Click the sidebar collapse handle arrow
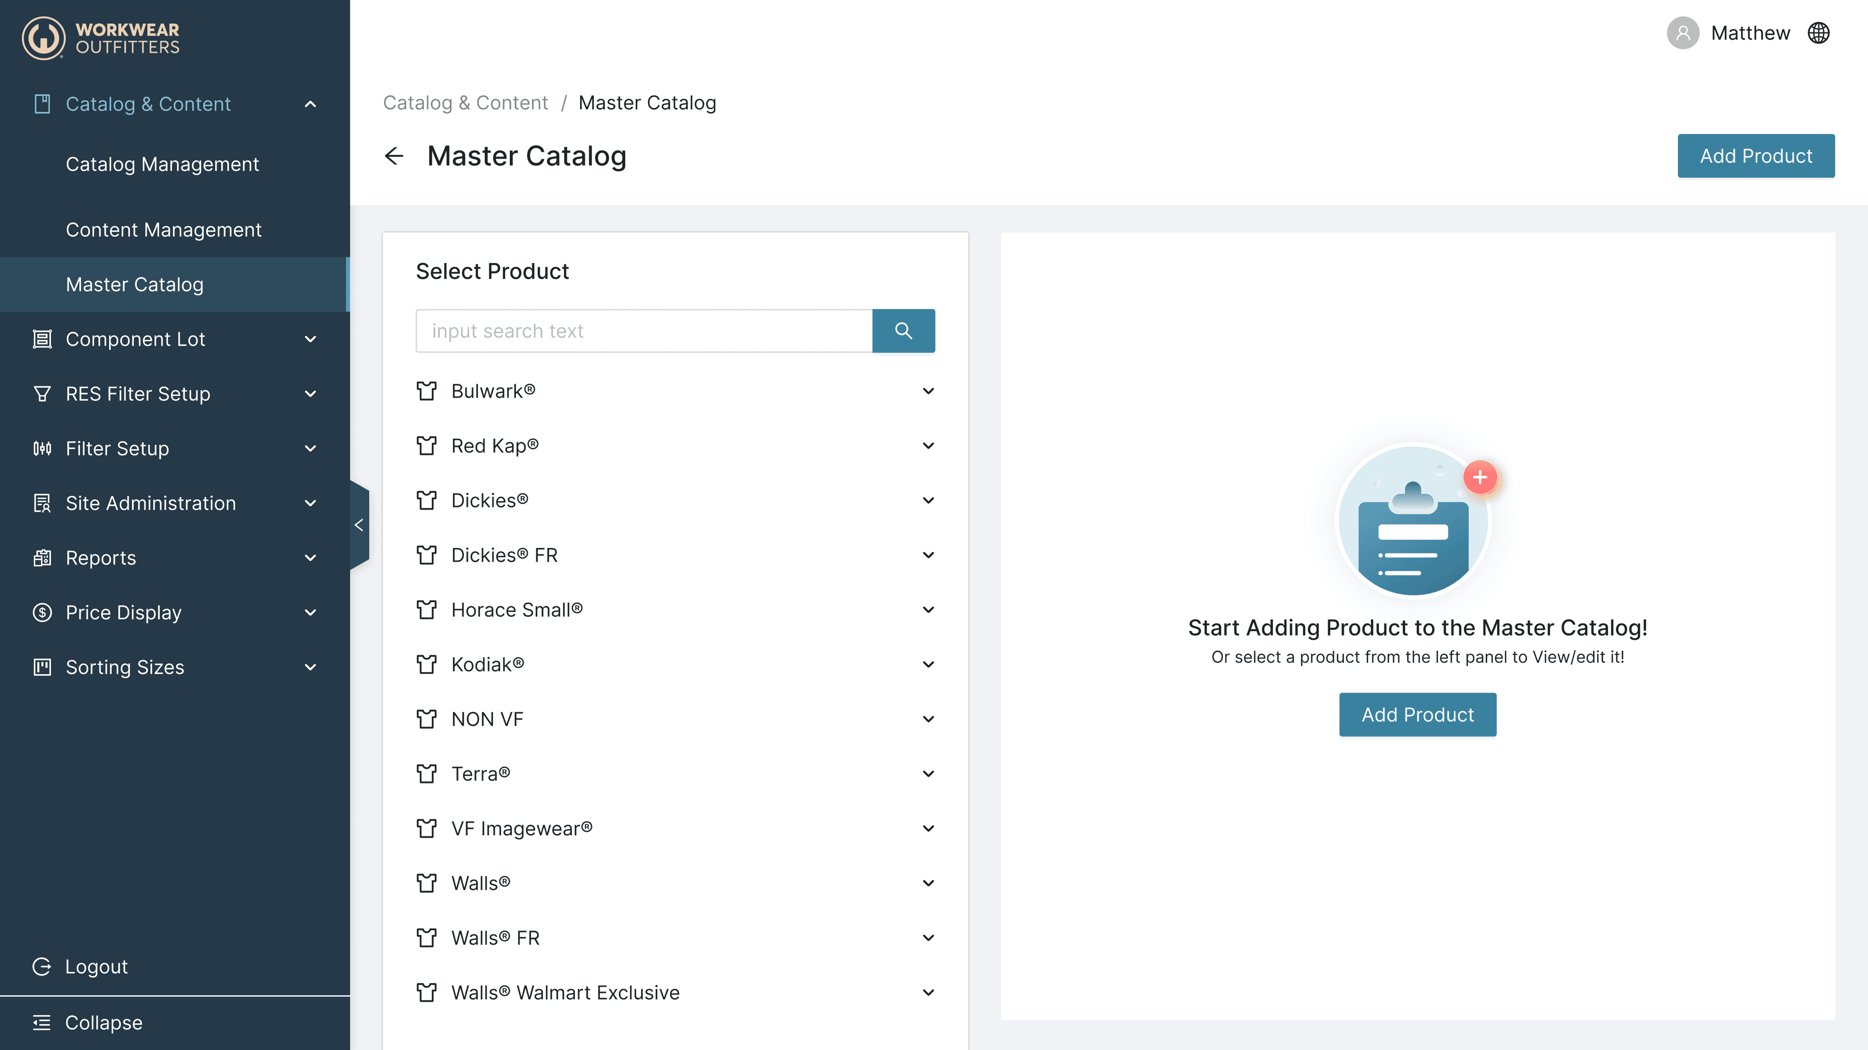Image resolution: width=1868 pixels, height=1050 pixels. tap(359, 525)
